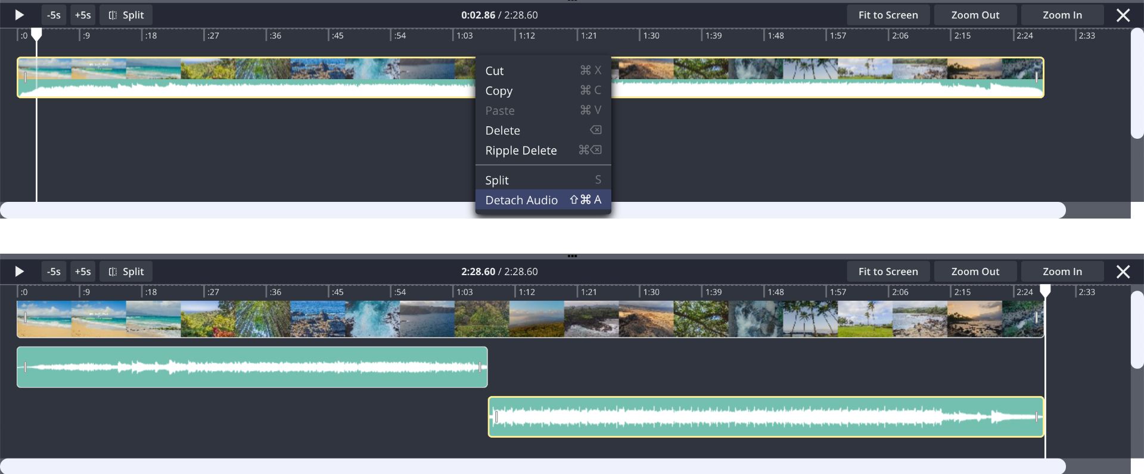Click Fit to Screen in upper toolbar

point(888,15)
